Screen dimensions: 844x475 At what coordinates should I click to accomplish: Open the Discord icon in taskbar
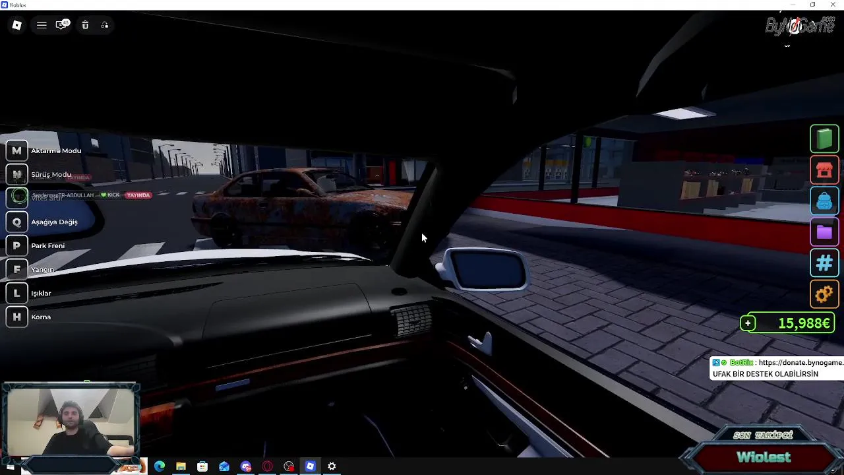[246, 466]
